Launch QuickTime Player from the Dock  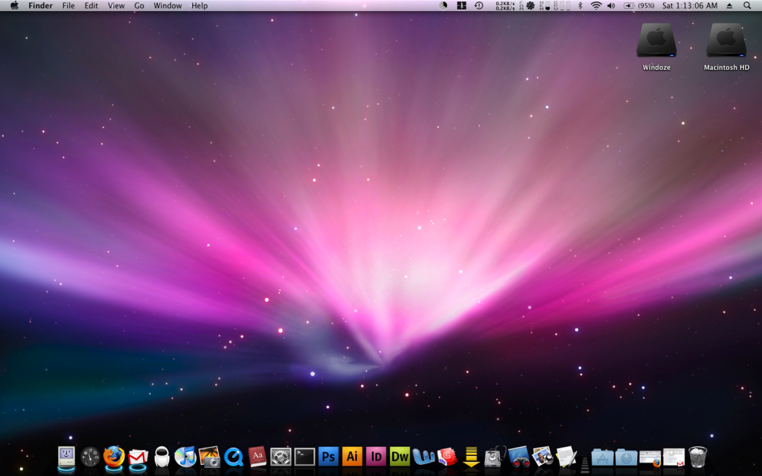(233, 457)
